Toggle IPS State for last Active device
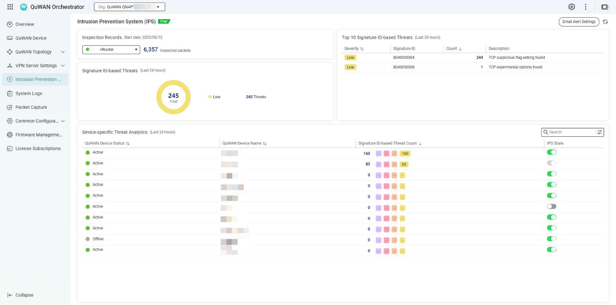Viewport: 616px width, 305px height. [x=552, y=250]
